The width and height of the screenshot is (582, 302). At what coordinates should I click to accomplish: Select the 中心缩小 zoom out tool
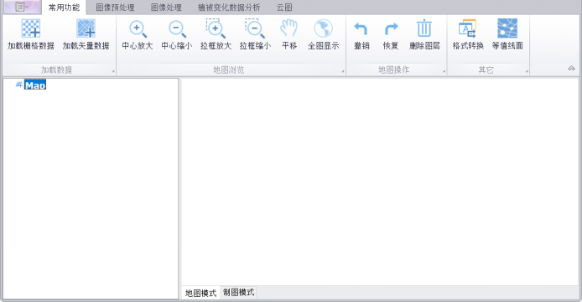(177, 29)
